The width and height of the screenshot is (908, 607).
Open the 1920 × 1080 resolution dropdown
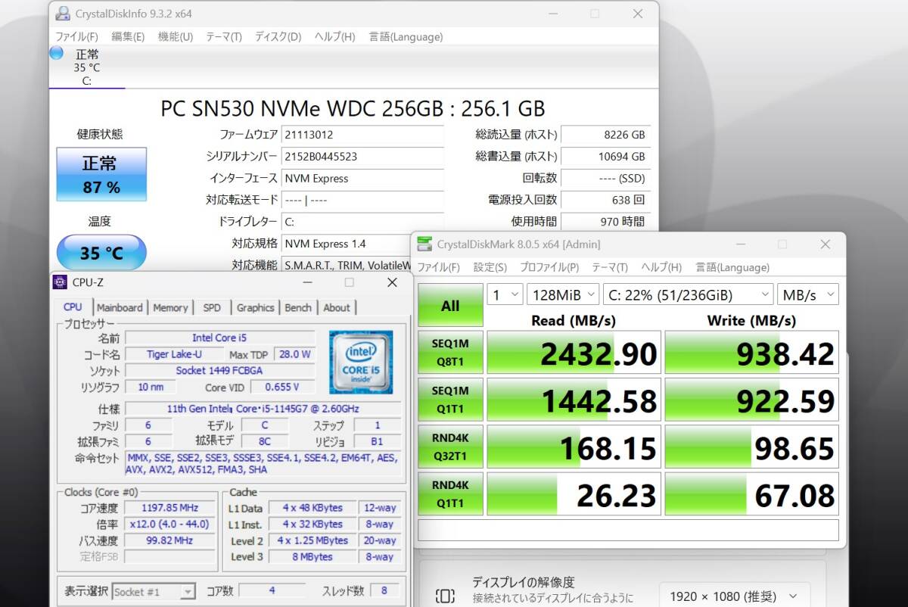pos(734,596)
